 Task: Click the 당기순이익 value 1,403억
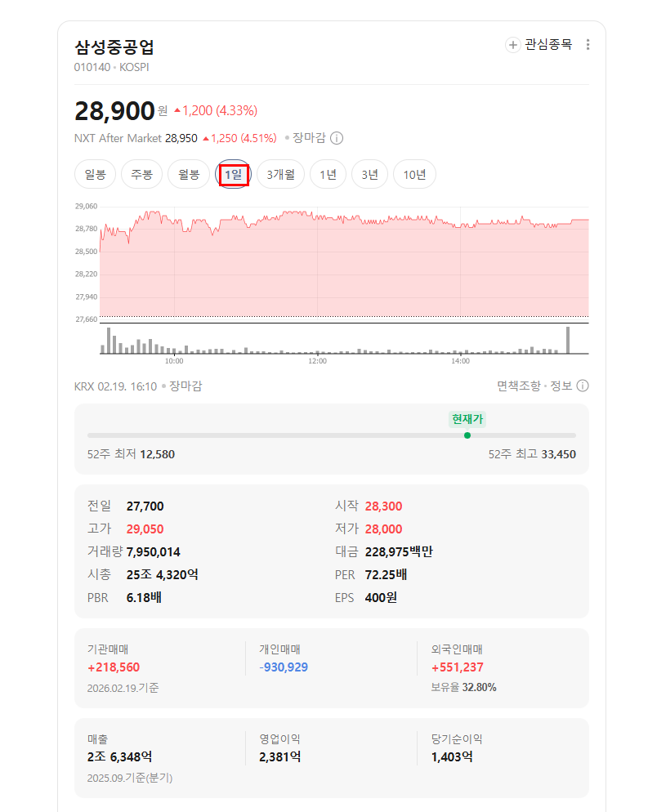click(452, 757)
